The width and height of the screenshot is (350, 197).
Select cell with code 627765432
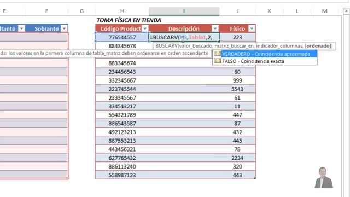122,158
